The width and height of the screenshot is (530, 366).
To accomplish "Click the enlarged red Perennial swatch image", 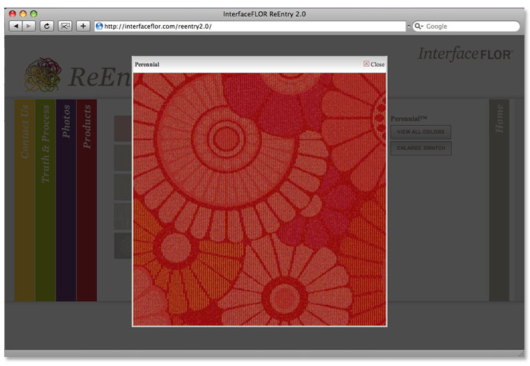I will point(259,199).
